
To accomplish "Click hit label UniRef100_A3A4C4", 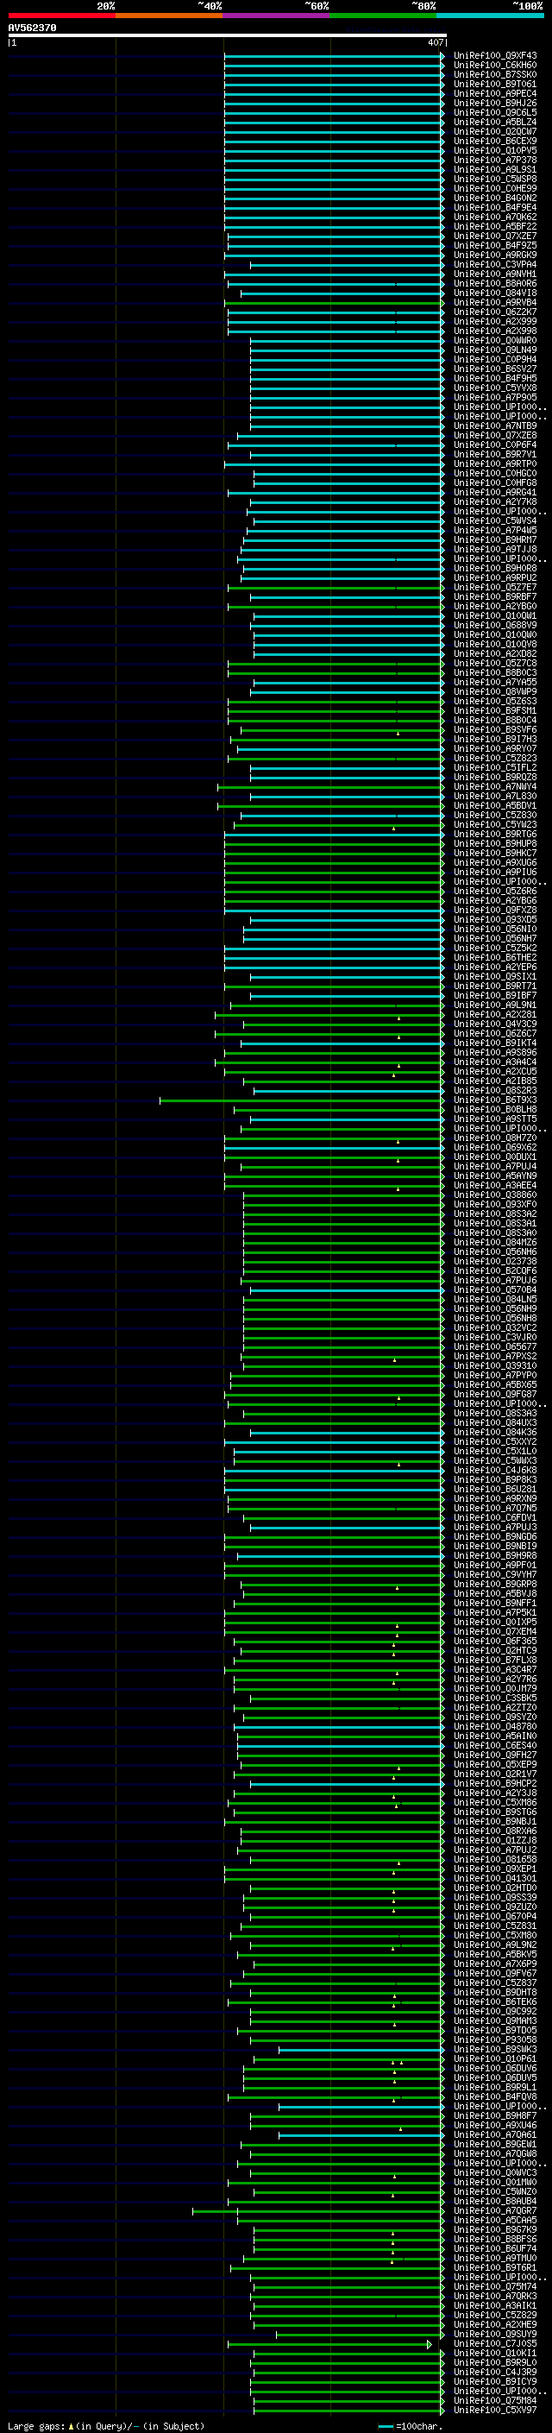I will [495, 1062].
